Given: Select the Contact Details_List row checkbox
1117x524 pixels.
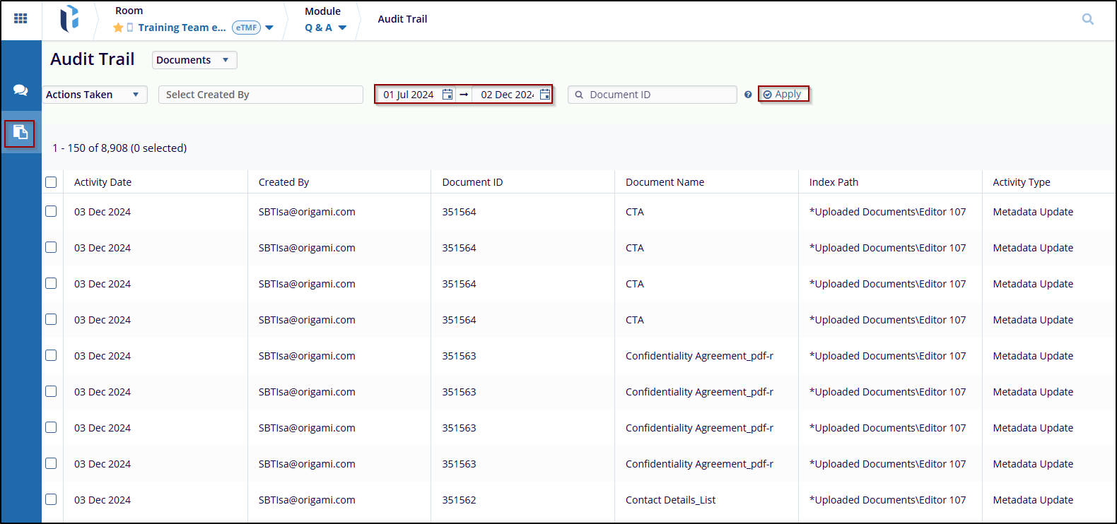Looking at the screenshot, I should coord(51,500).
